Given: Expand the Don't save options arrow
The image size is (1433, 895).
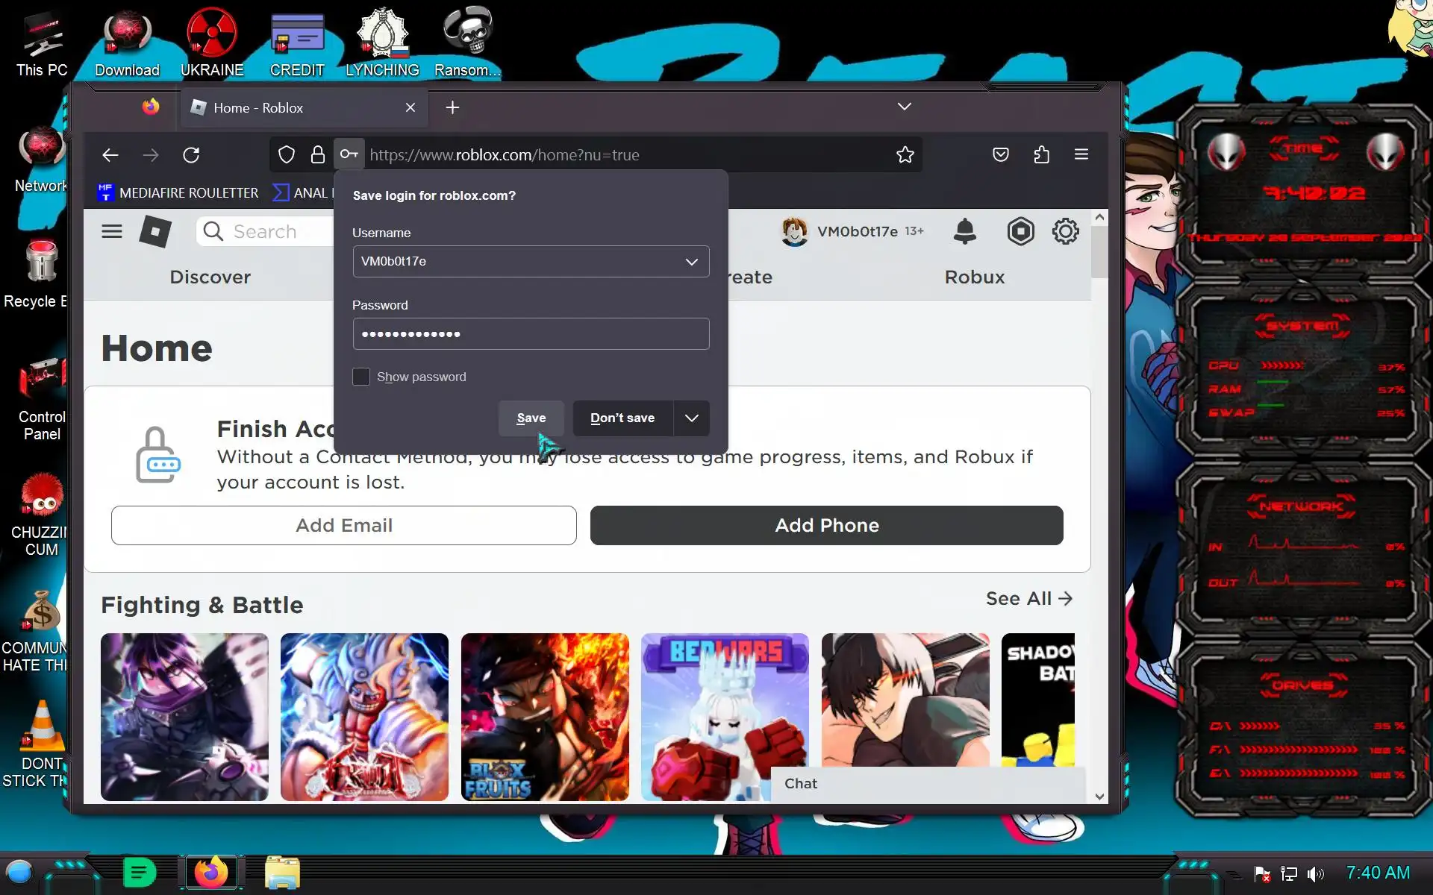Looking at the screenshot, I should pyautogui.click(x=691, y=418).
